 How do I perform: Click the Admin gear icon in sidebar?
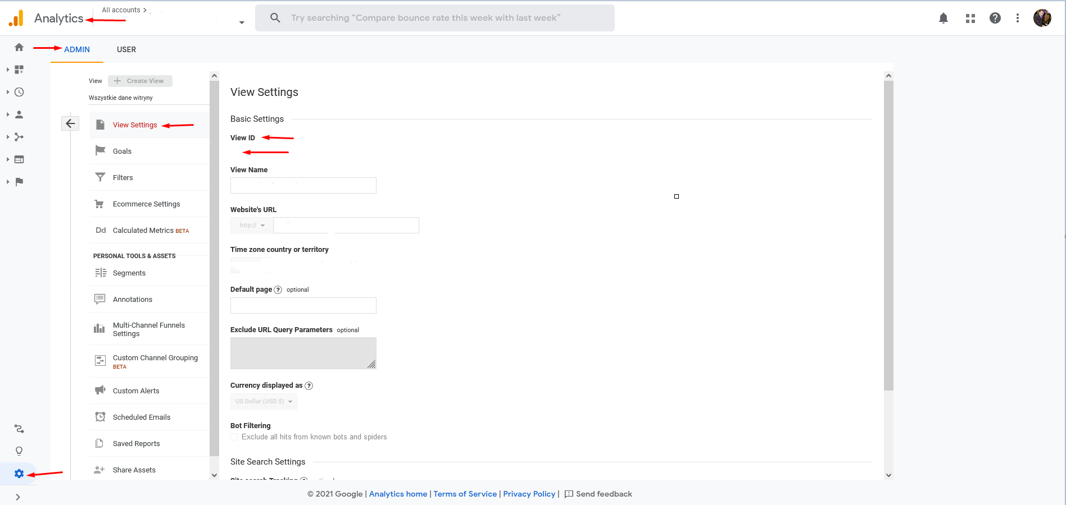point(19,474)
